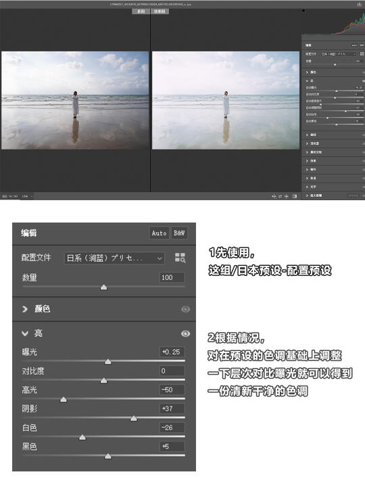This screenshot has height=487, width=365.
Task: Click the swap before/after settings arrows icon
Action: (x=281, y=196)
